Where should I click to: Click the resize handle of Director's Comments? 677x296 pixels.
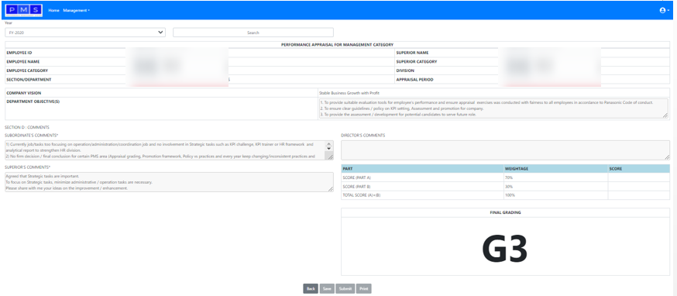tap(667, 157)
